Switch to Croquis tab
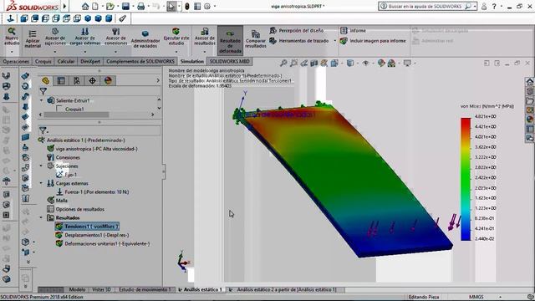 click(43, 61)
